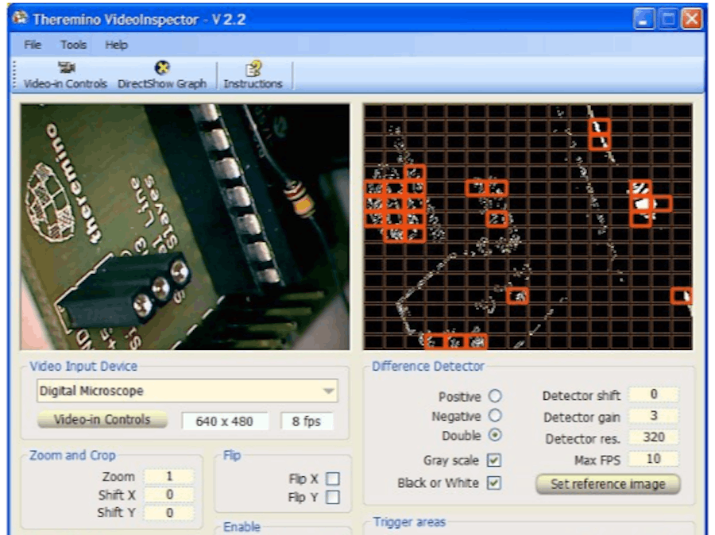Click the Max FPS value field
This screenshot has width=715, height=535.
[x=654, y=459]
